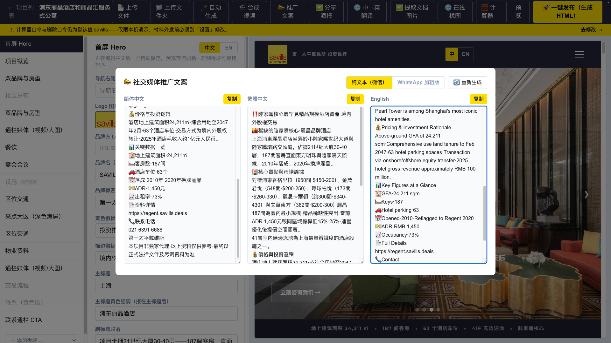Click the 上传文件 upload file toolbar button
This screenshot has width=611, height=343.
click(x=129, y=12)
